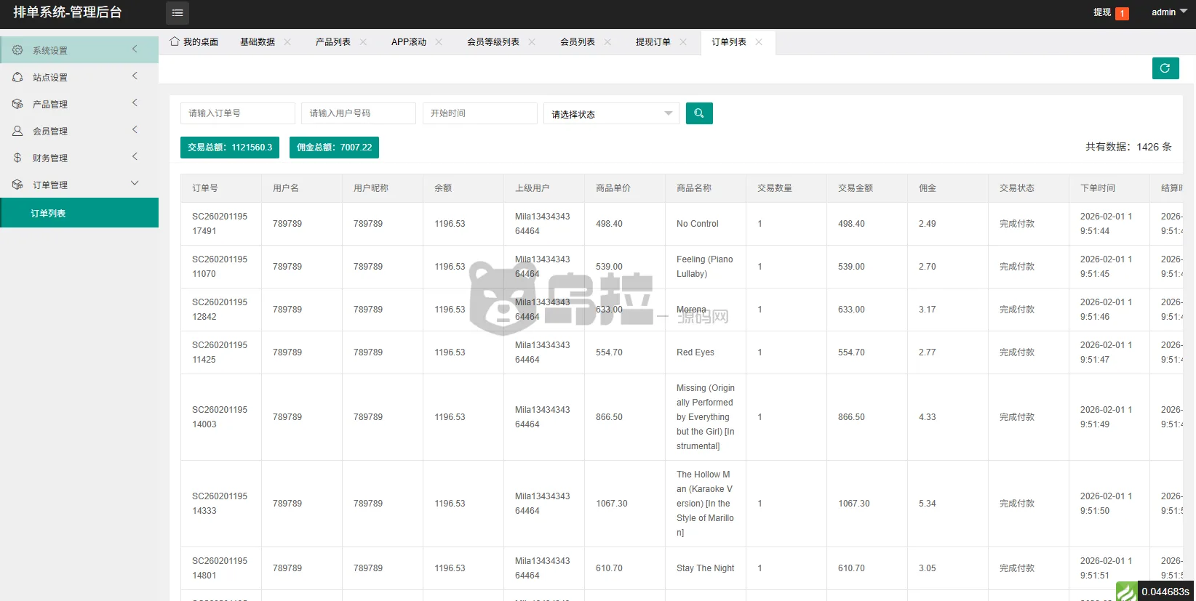Click the green refresh icon button
The image size is (1196, 601).
pyautogui.click(x=1165, y=68)
